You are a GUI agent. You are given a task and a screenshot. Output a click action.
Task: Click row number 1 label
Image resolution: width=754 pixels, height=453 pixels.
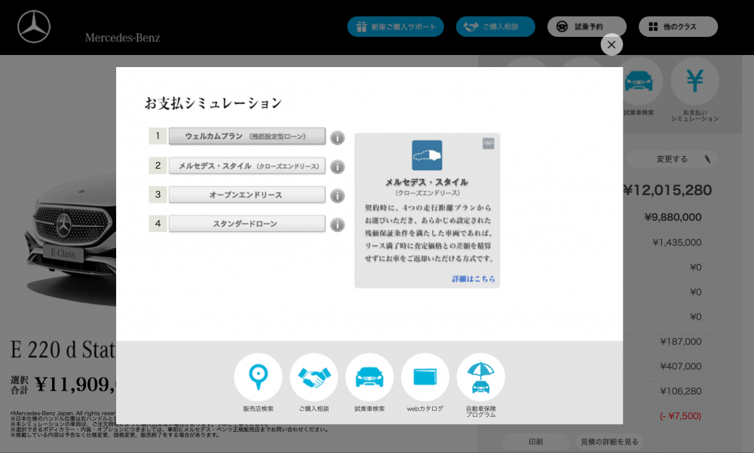[158, 136]
